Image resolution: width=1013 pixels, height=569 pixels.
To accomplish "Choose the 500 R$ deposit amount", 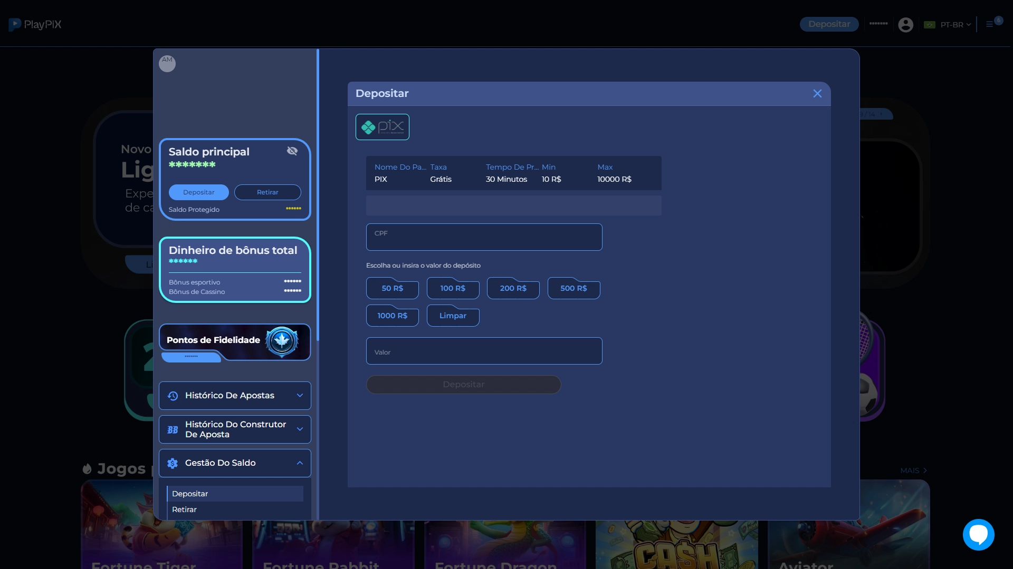I will click(574, 288).
